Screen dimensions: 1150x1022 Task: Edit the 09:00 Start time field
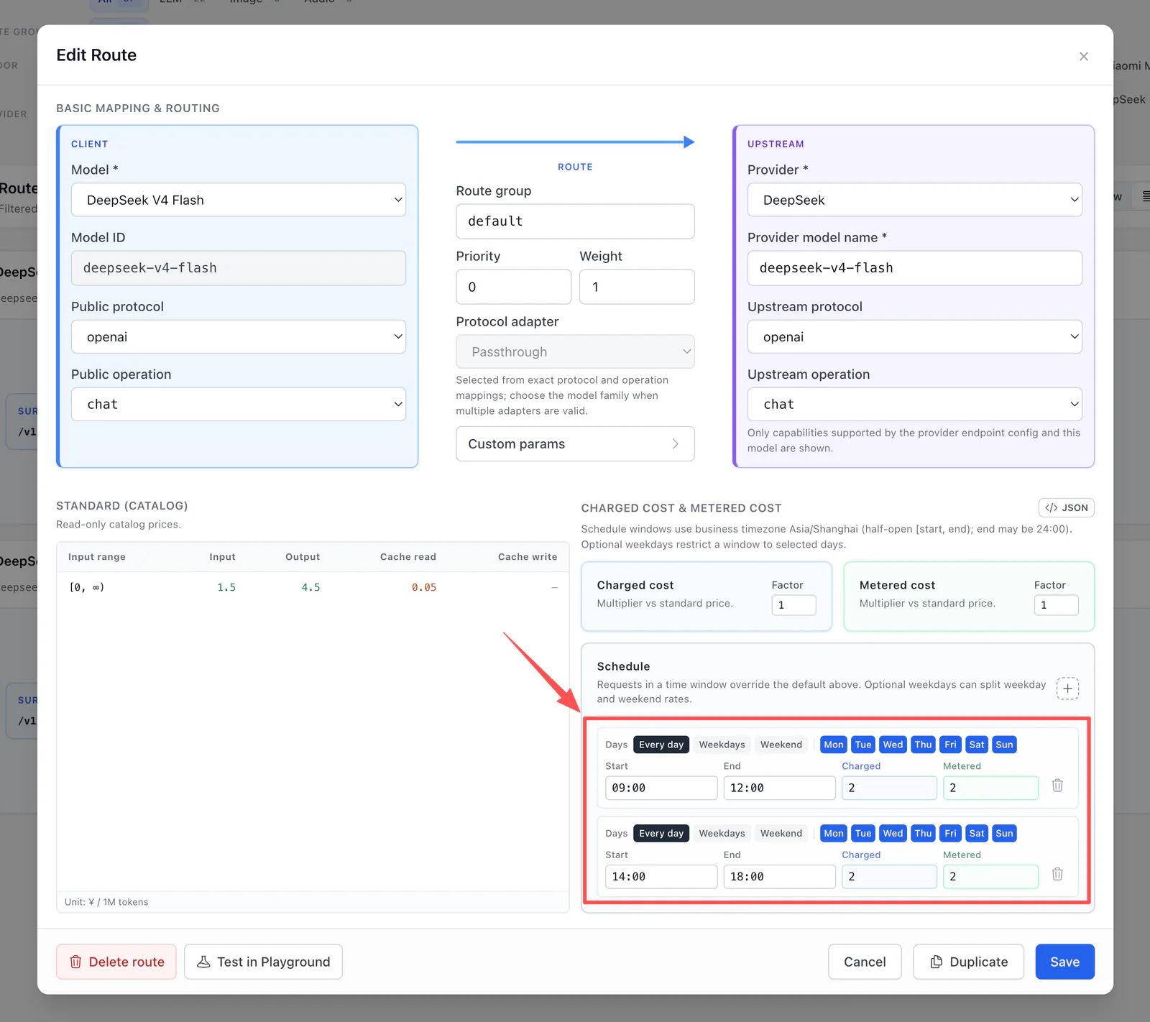tap(661, 788)
